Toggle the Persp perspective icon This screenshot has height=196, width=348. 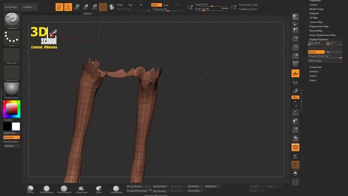pos(295,64)
